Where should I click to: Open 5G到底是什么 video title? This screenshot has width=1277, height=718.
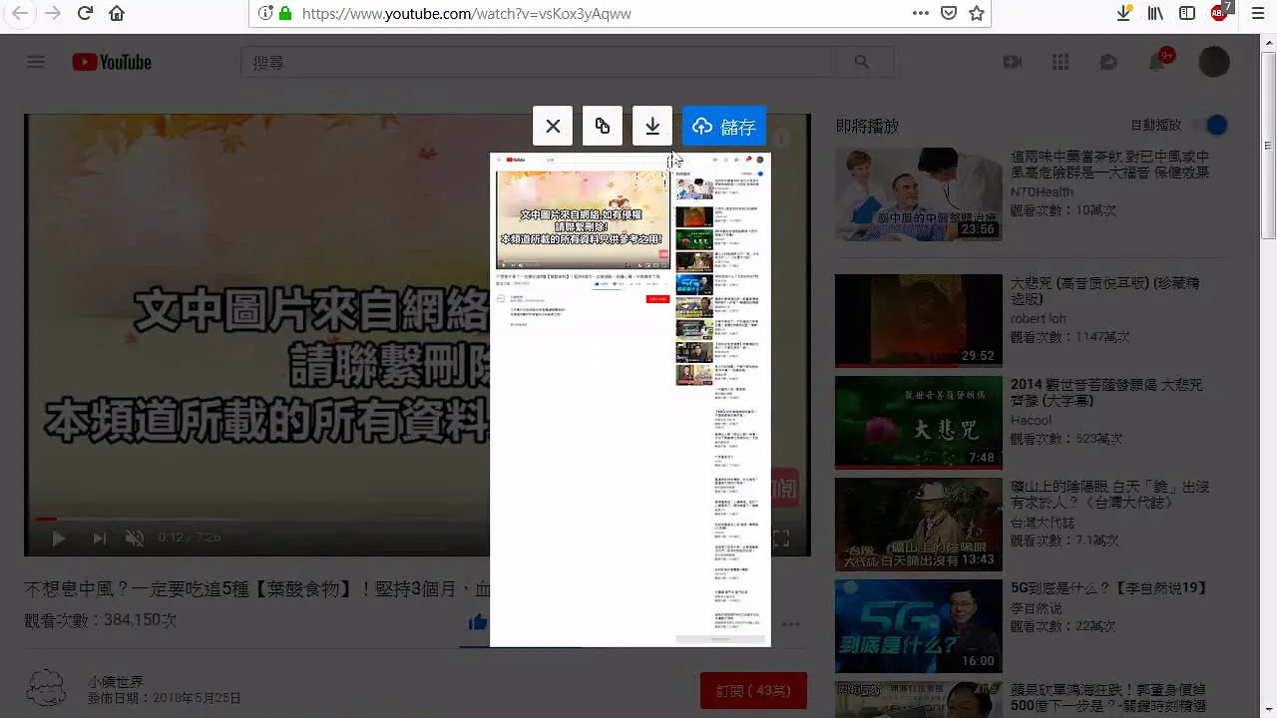coord(1109,588)
